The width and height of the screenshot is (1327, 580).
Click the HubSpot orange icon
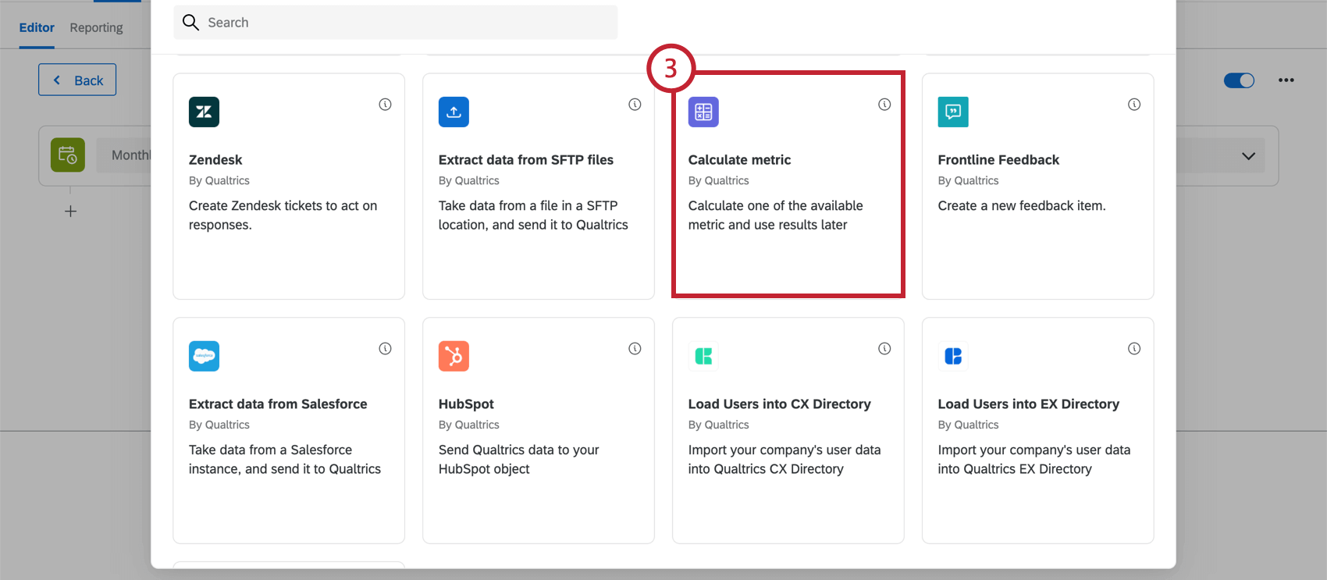[x=454, y=356]
